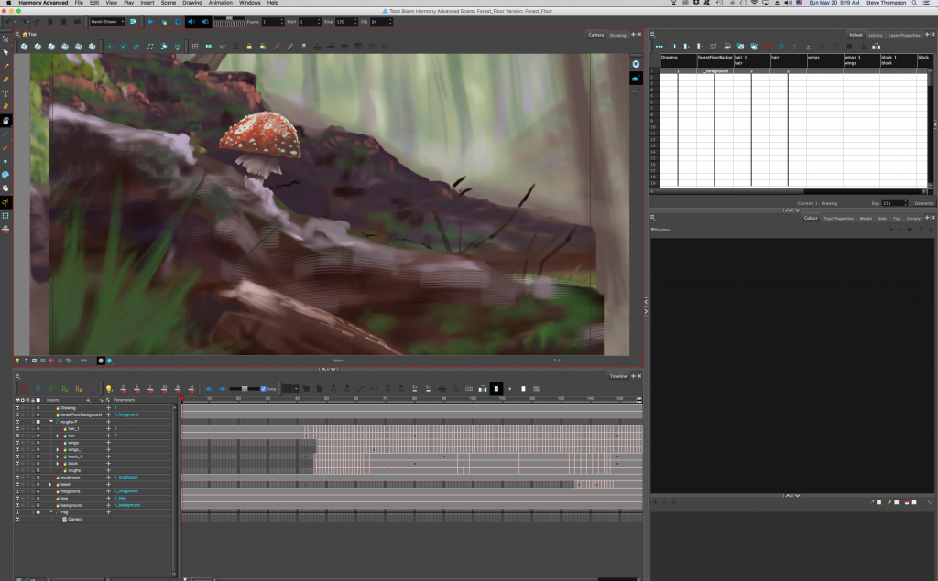This screenshot has width=938, height=581.
Task: Click the Overwrite button below the Xsheet
Action: pyautogui.click(x=923, y=203)
